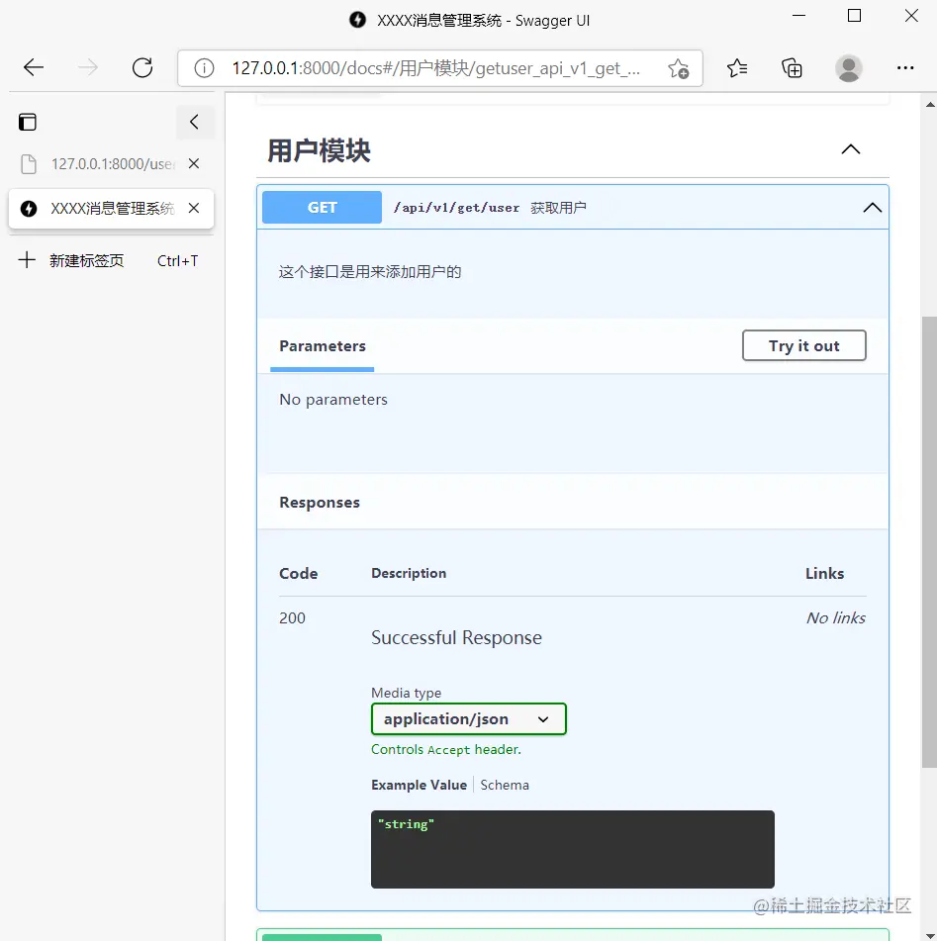Click the Successful Response text
Viewport: 937px width, 941px height.
point(456,637)
